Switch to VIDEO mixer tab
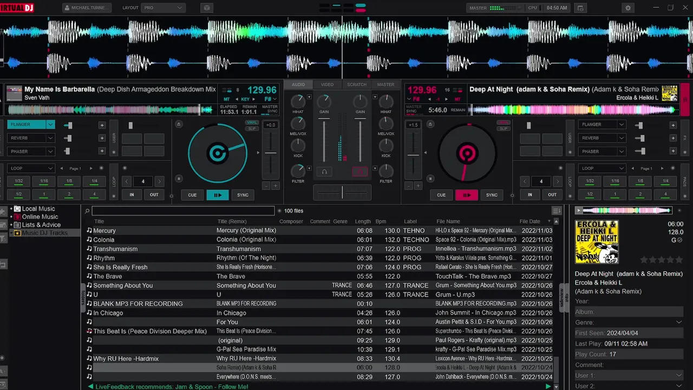Image resolution: width=693 pixels, height=390 pixels. click(327, 84)
